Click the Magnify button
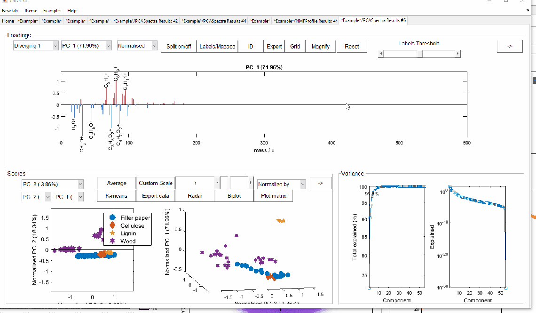The width and height of the screenshot is (536, 313). (x=320, y=46)
